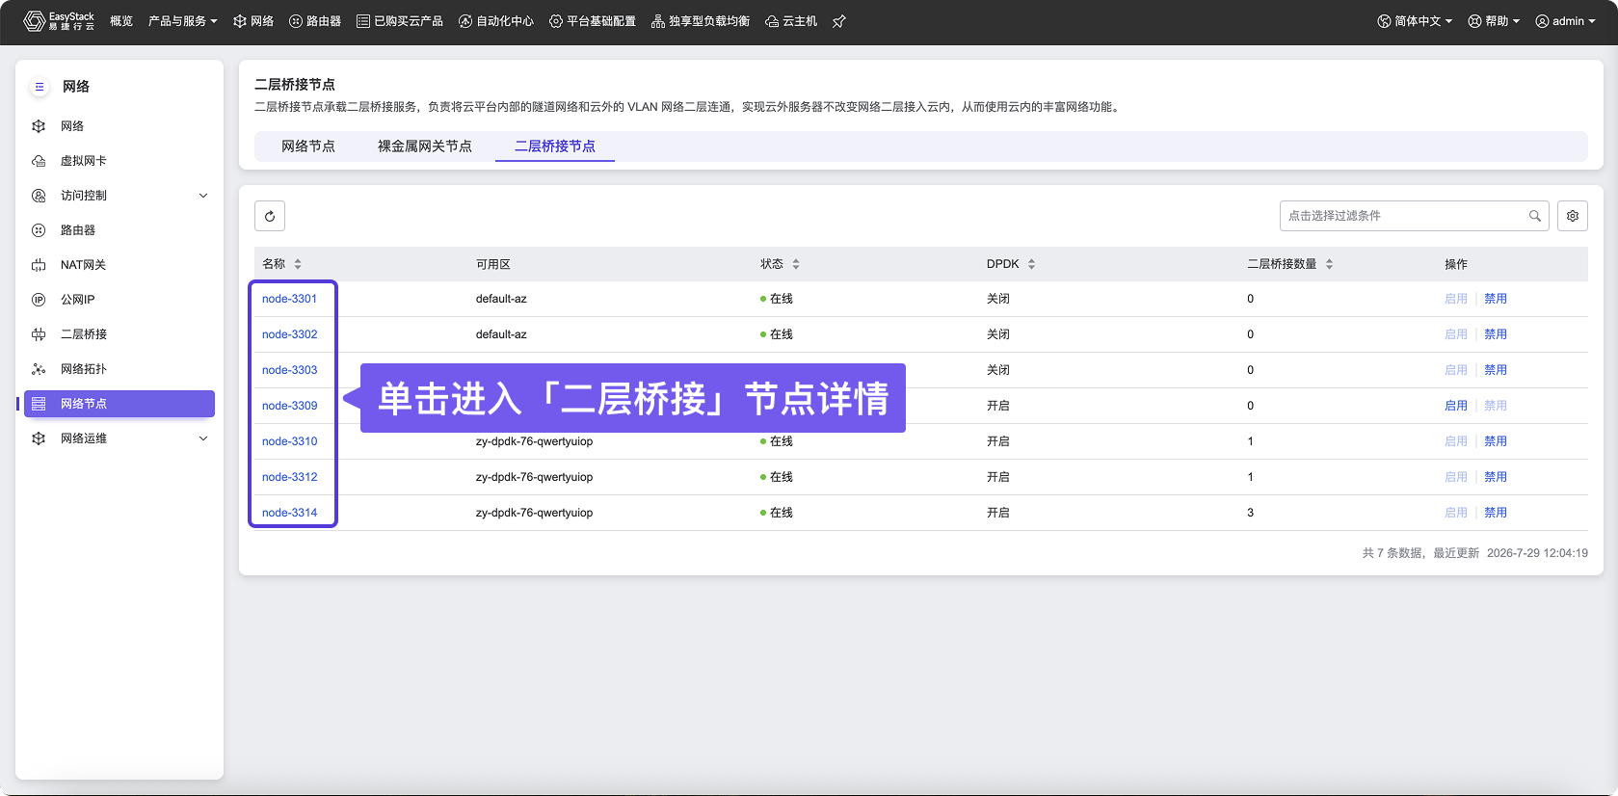
Task: Click the pin icon in top bar
Action: click(839, 21)
